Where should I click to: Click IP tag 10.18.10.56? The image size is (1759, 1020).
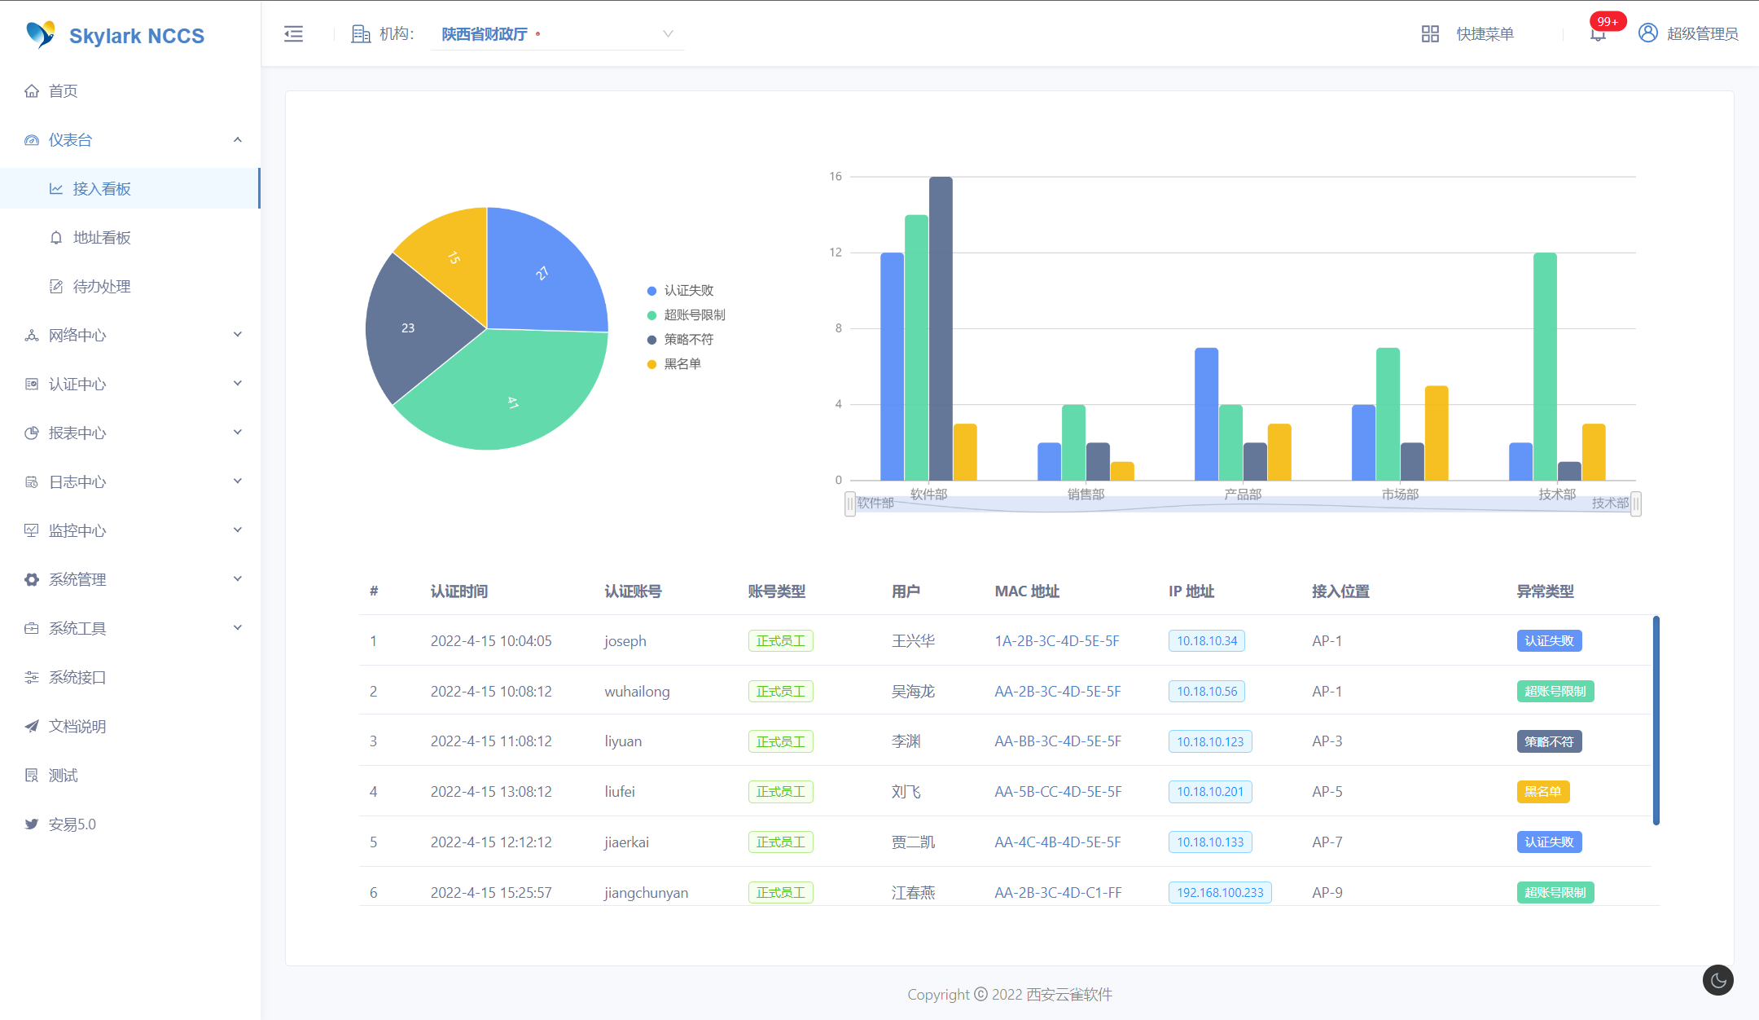pos(1206,691)
